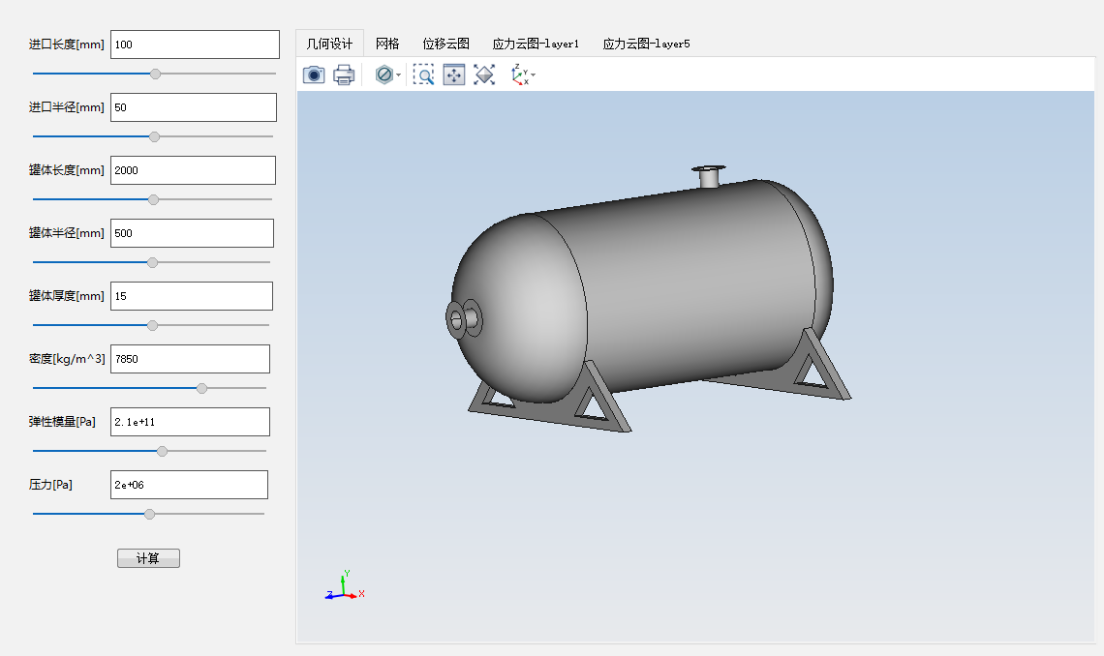Click the 罐体半径 slider handle
Screen dimensions: 1104x656
[x=152, y=262]
